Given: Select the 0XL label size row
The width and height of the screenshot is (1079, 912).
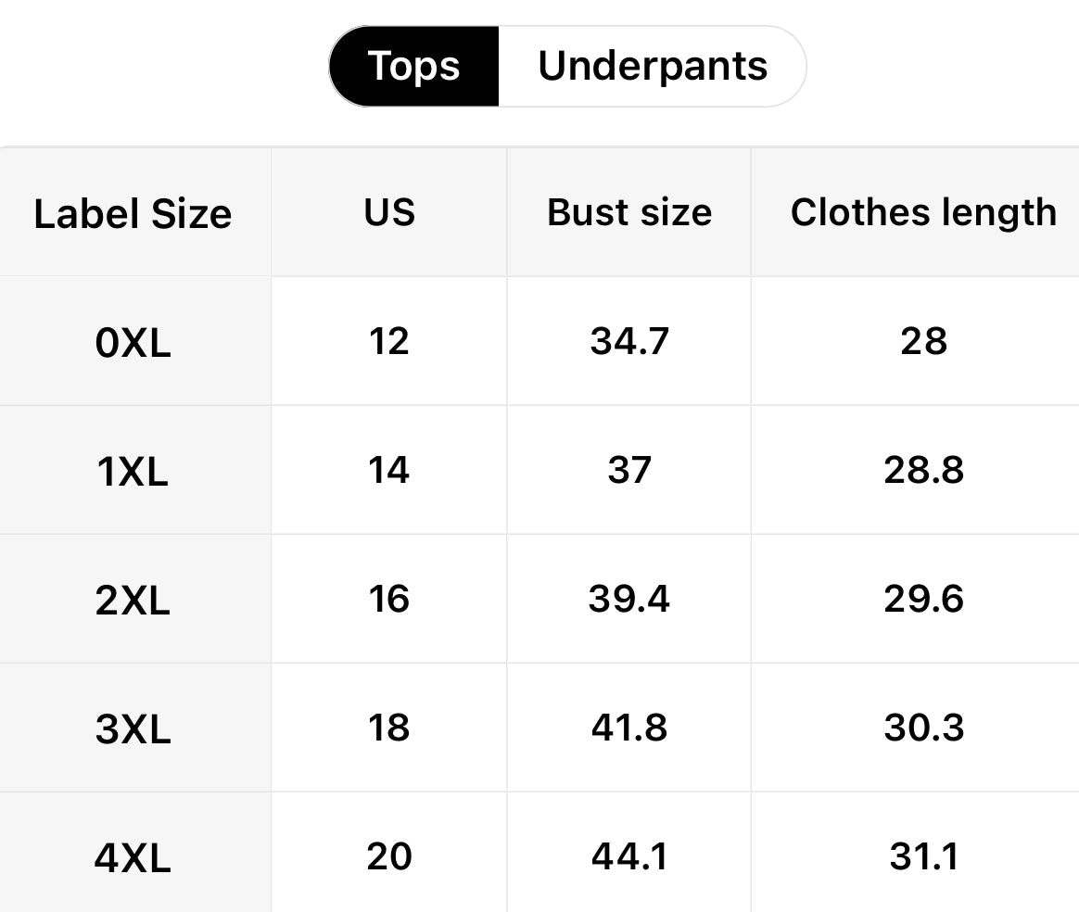Looking at the screenshot, I should pyautogui.click(x=133, y=345).
